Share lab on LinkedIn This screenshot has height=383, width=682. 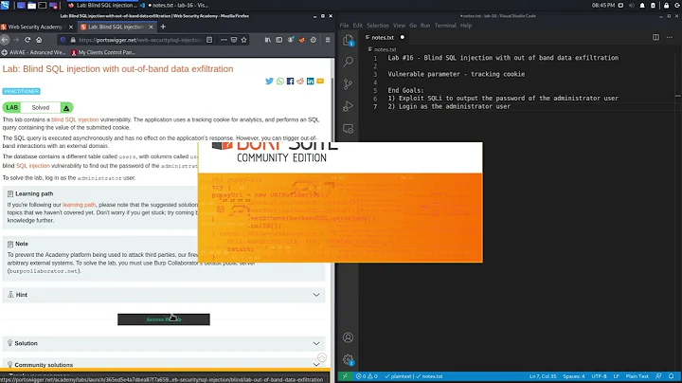310,81
